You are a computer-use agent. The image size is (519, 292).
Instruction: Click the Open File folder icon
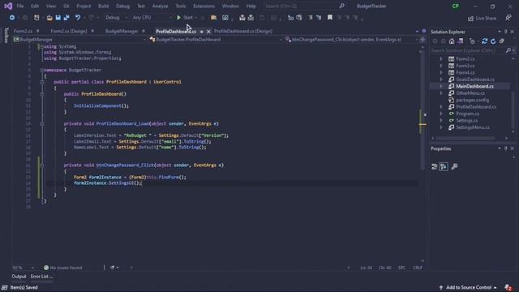pyautogui.click(x=49, y=18)
